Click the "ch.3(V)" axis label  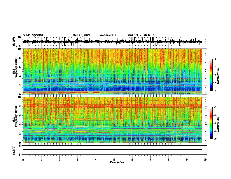click(x=14, y=150)
